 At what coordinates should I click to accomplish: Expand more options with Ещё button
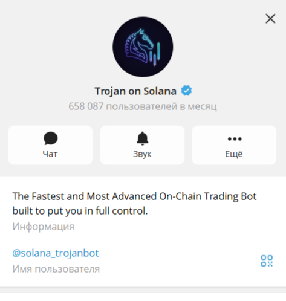[234, 145]
